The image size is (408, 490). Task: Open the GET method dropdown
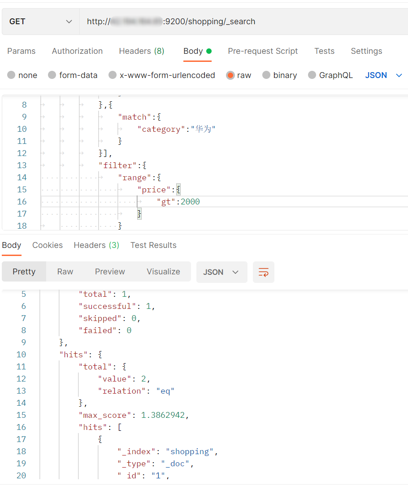coord(41,22)
